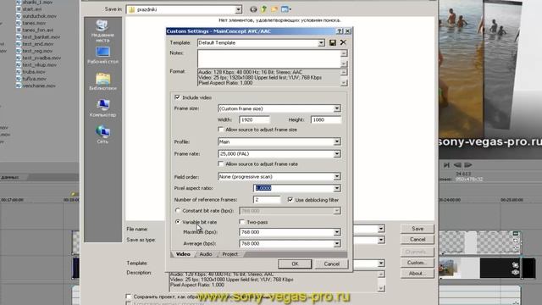Select tanes.mov file icon in the media list
Viewport: 542px width, 305px height.
(x=19, y=23)
